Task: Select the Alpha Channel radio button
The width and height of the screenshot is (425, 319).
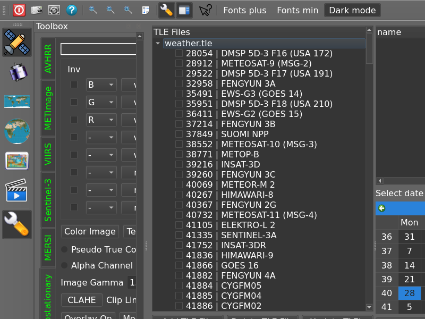Action: pos(64,265)
